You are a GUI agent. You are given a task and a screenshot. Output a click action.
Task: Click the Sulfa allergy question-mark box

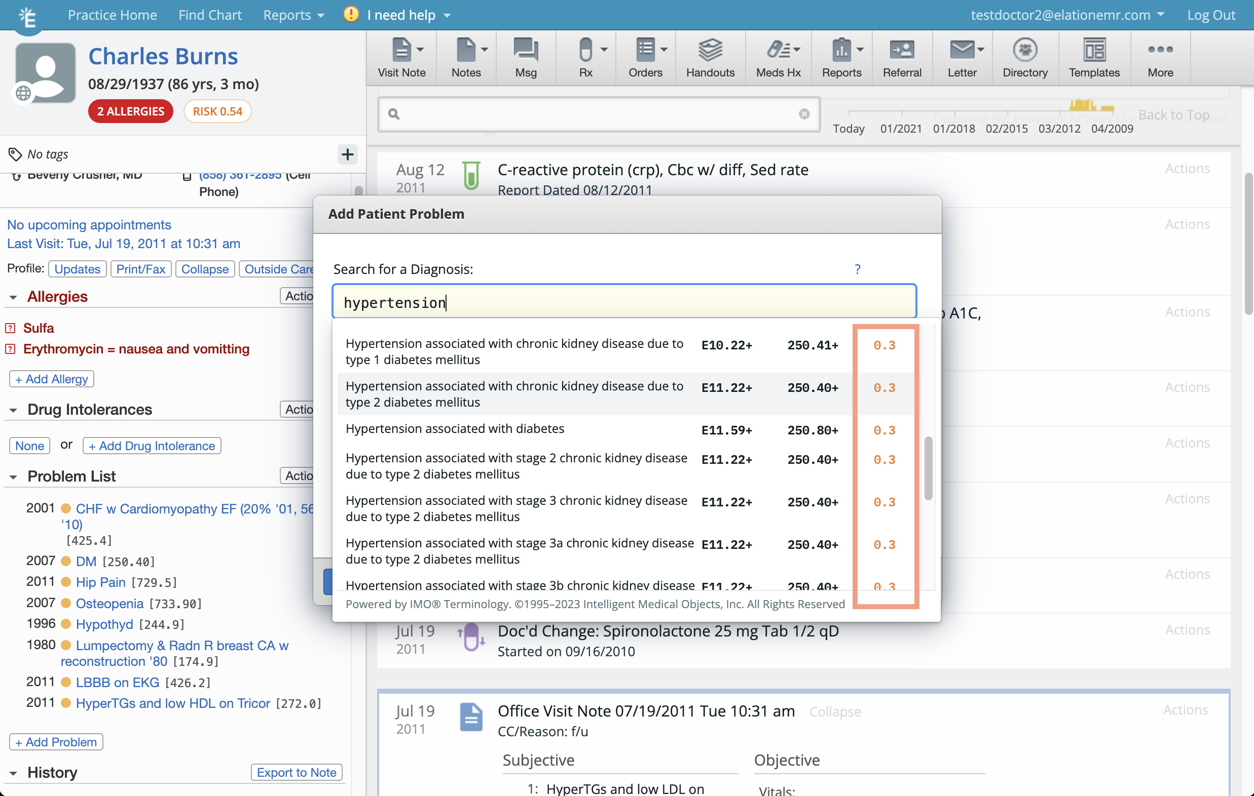coord(10,328)
